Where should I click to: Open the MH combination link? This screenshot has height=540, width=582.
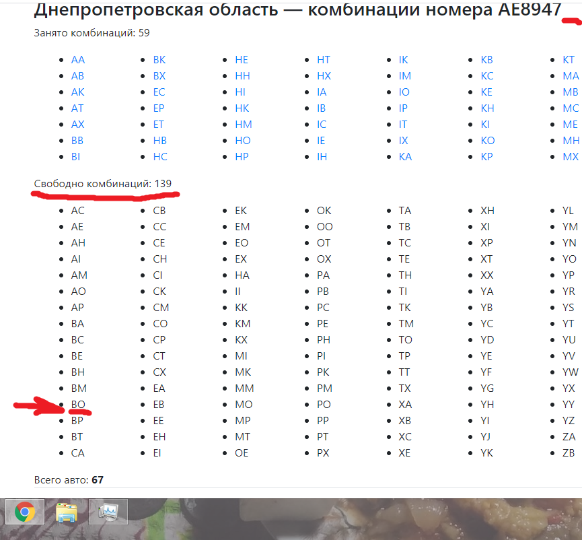(x=571, y=141)
